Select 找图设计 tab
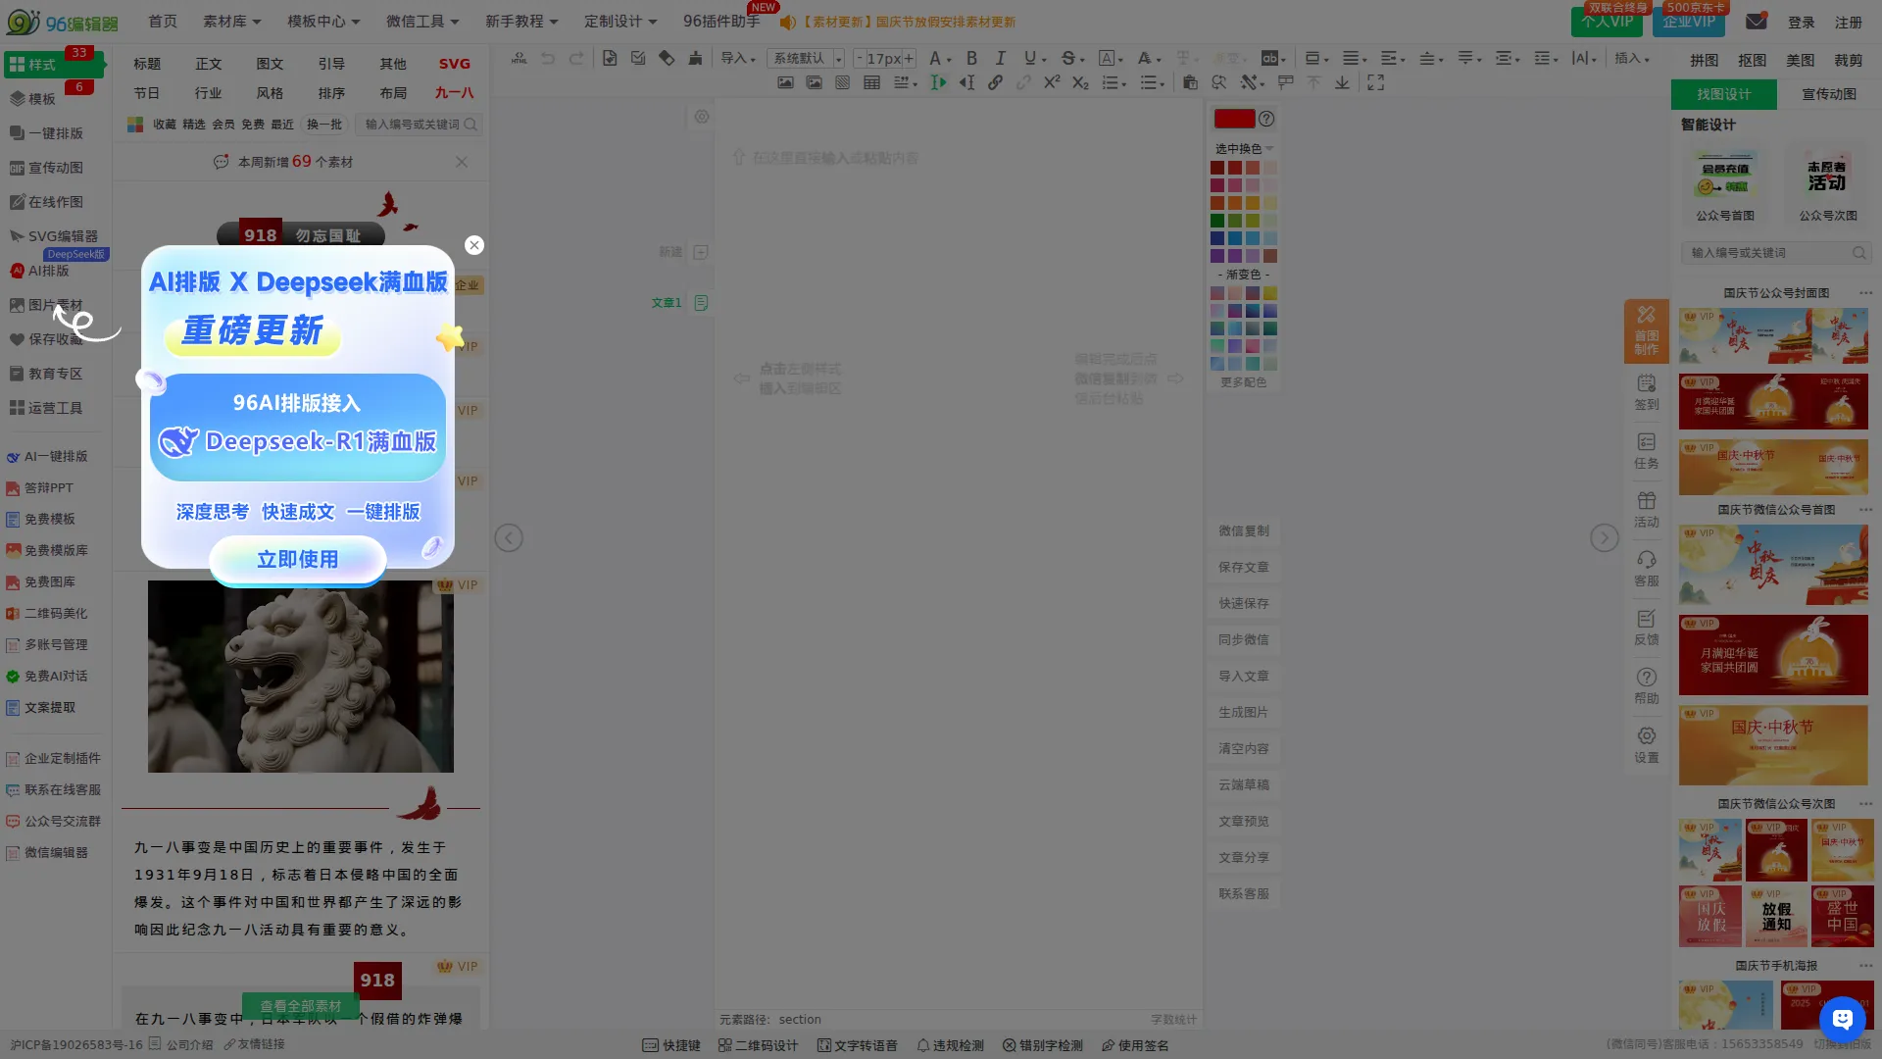The width and height of the screenshot is (1882, 1059). (x=1723, y=94)
